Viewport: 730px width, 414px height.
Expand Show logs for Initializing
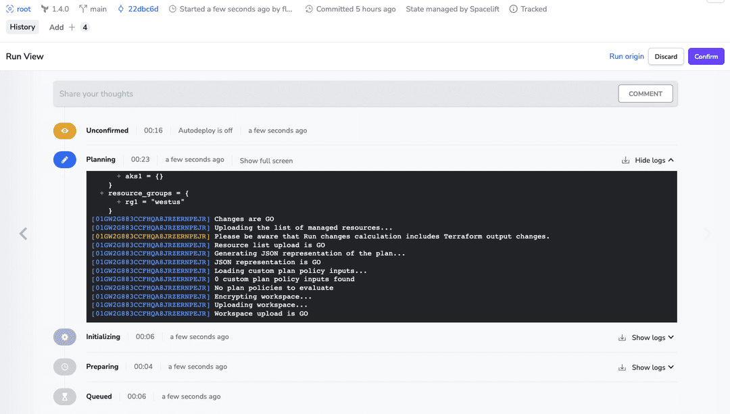pyautogui.click(x=650, y=336)
